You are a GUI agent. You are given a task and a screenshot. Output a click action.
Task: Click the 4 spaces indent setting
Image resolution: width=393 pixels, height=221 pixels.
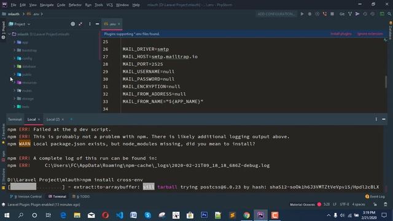tap(359, 204)
